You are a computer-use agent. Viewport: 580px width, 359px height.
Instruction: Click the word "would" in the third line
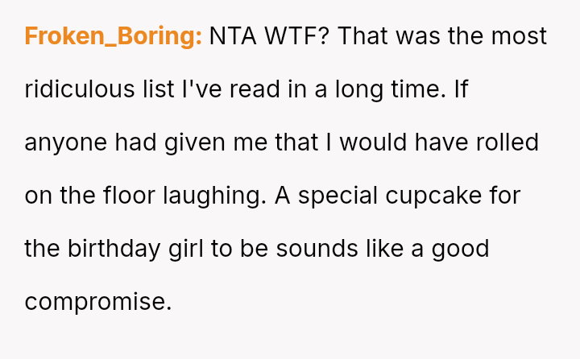click(381, 143)
